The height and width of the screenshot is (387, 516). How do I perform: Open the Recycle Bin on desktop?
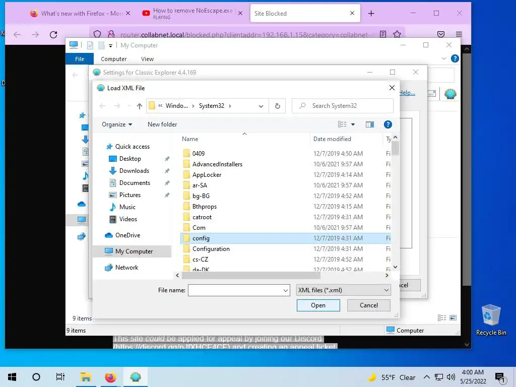tap(491, 320)
